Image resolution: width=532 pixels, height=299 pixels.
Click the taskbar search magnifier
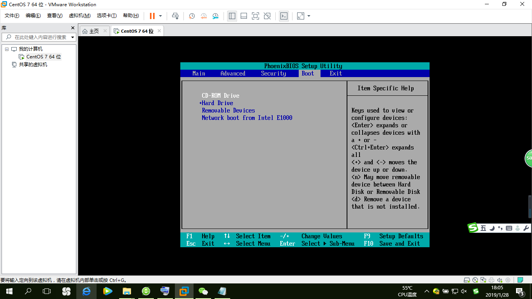tap(28, 291)
